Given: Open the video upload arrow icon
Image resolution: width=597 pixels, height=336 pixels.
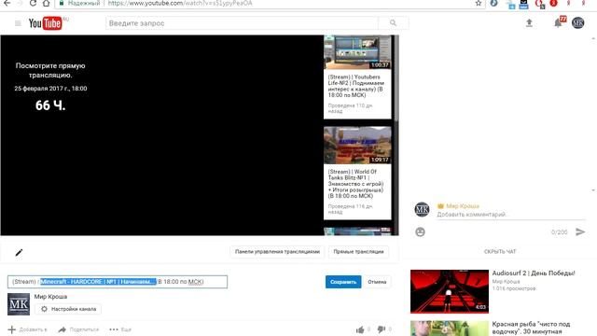Looking at the screenshot, I should [529, 23].
